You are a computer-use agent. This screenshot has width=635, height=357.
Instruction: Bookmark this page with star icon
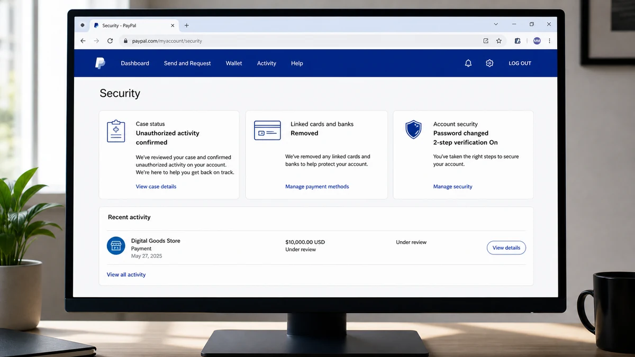click(x=499, y=41)
